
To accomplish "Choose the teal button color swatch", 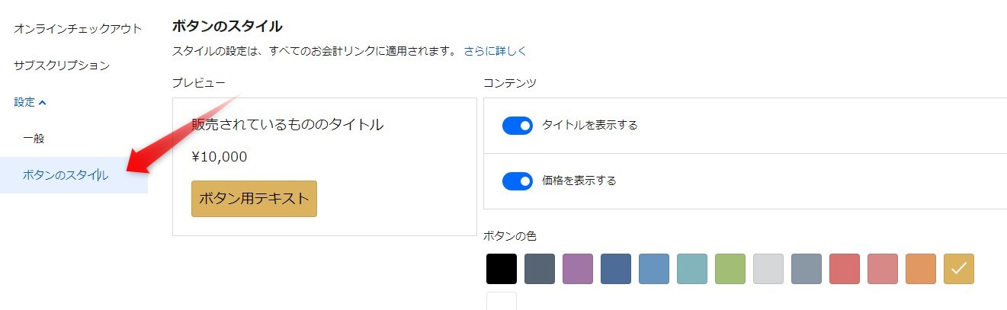I will click(692, 269).
